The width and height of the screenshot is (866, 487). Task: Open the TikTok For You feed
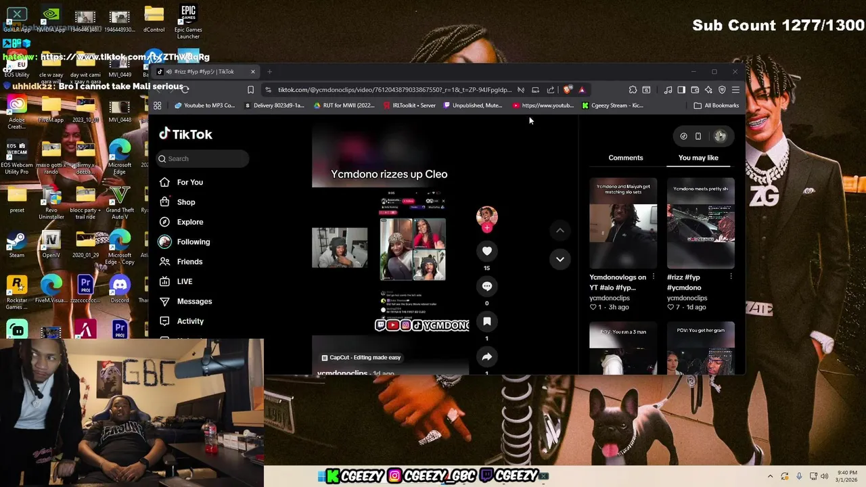coord(181,182)
